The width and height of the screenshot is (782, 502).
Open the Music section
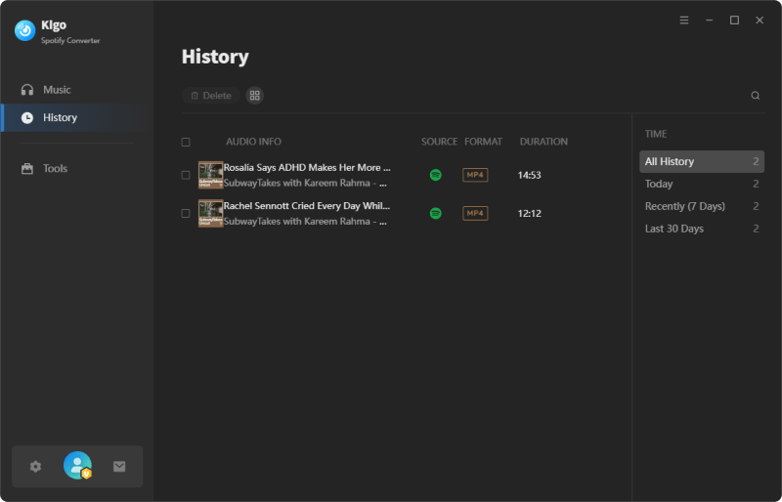coord(77,90)
